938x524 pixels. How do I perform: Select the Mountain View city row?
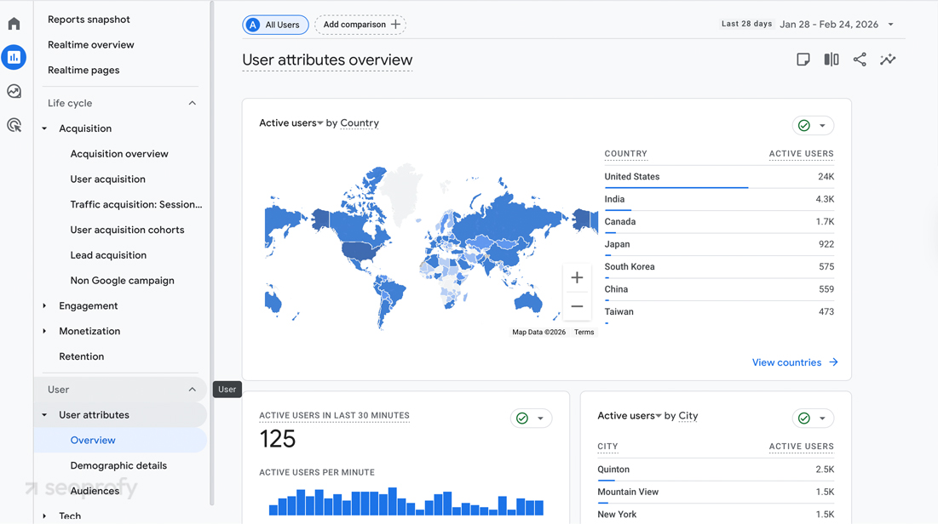(x=716, y=493)
